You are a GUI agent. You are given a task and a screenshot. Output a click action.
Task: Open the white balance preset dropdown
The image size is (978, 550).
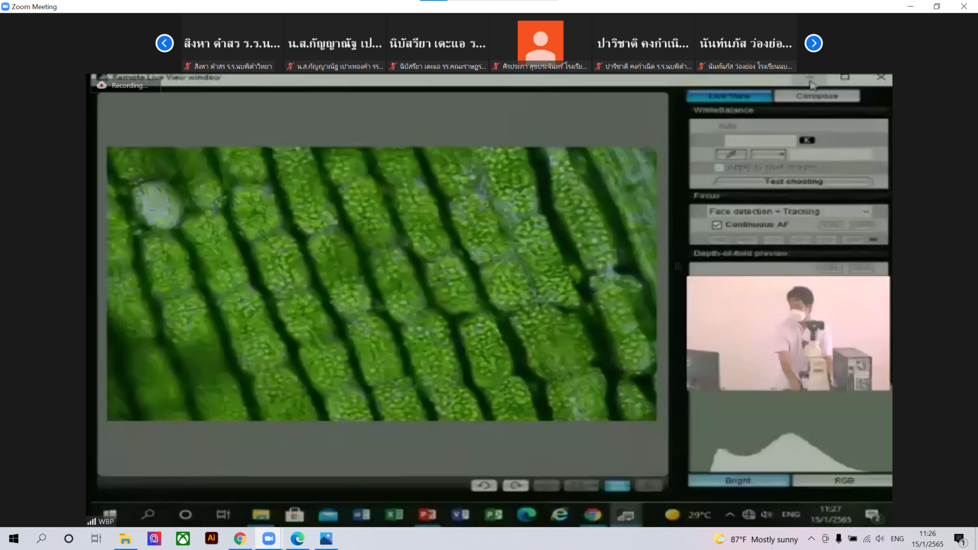coord(768,154)
